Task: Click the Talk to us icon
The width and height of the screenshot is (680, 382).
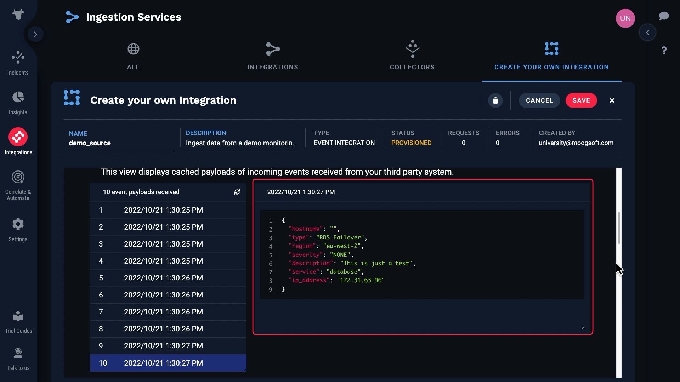Action: pyautogui.click(x=18, y=353)
